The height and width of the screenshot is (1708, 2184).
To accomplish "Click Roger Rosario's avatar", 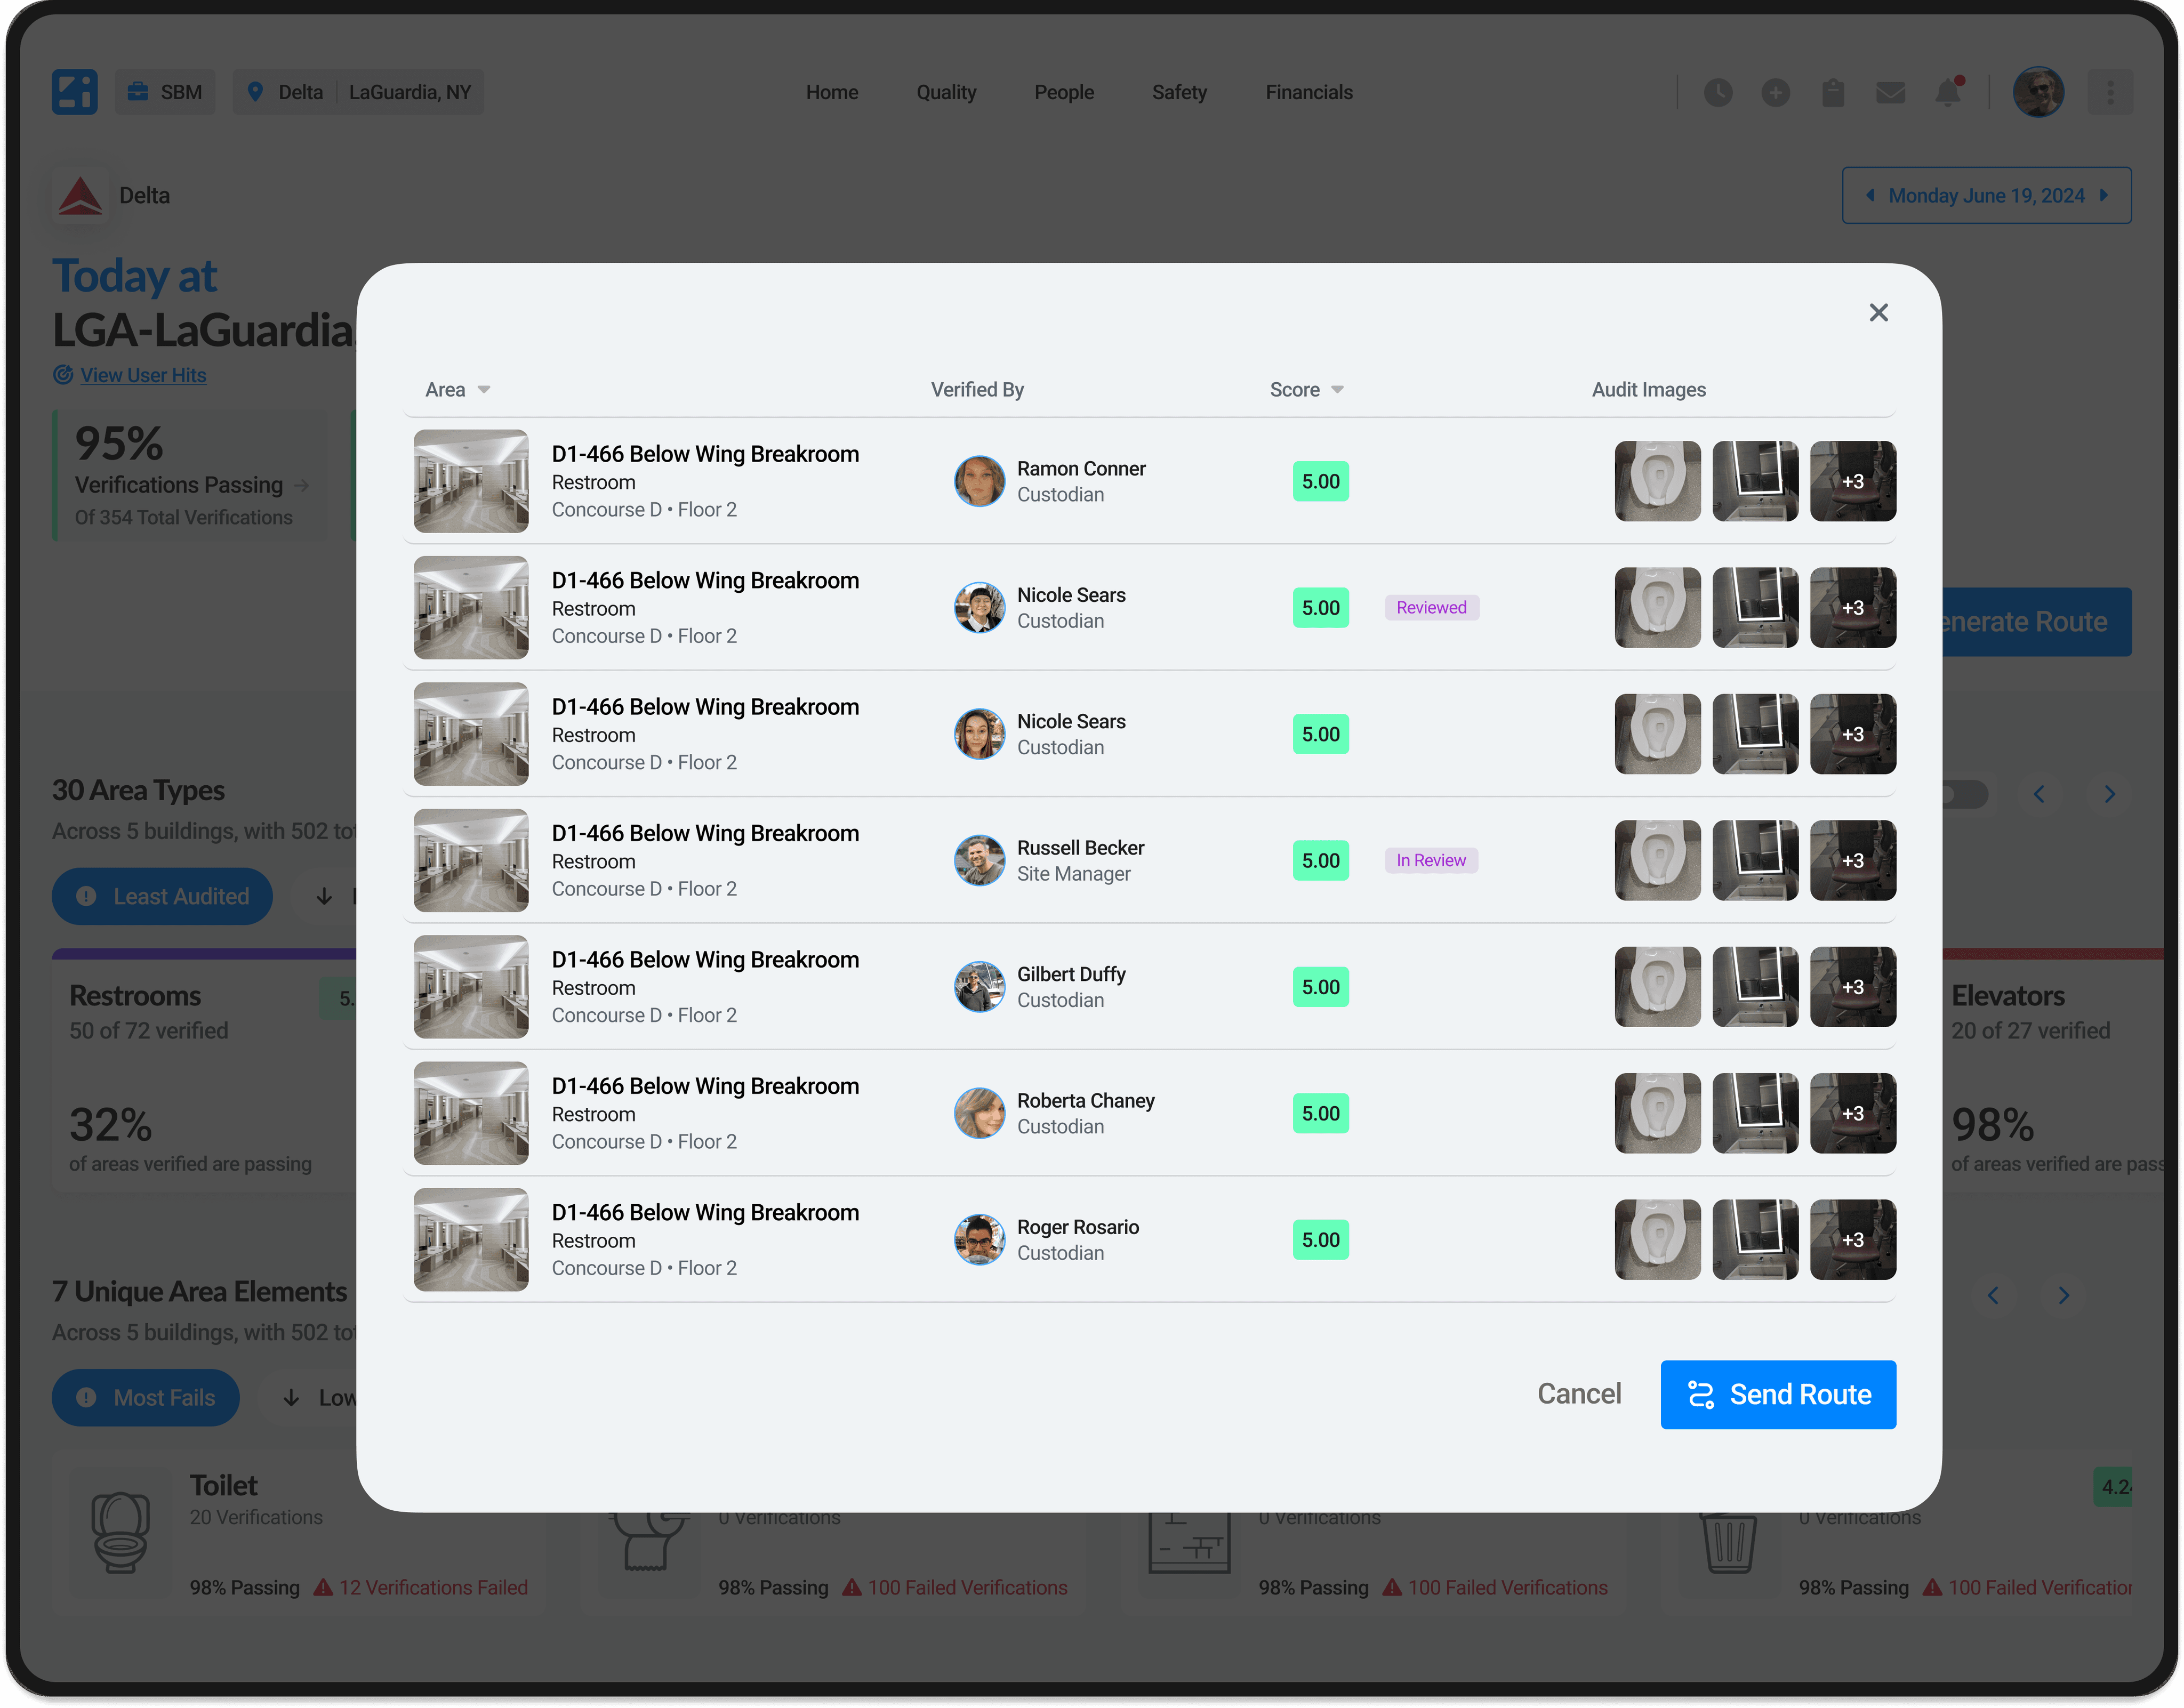I will coord(979,1240).
